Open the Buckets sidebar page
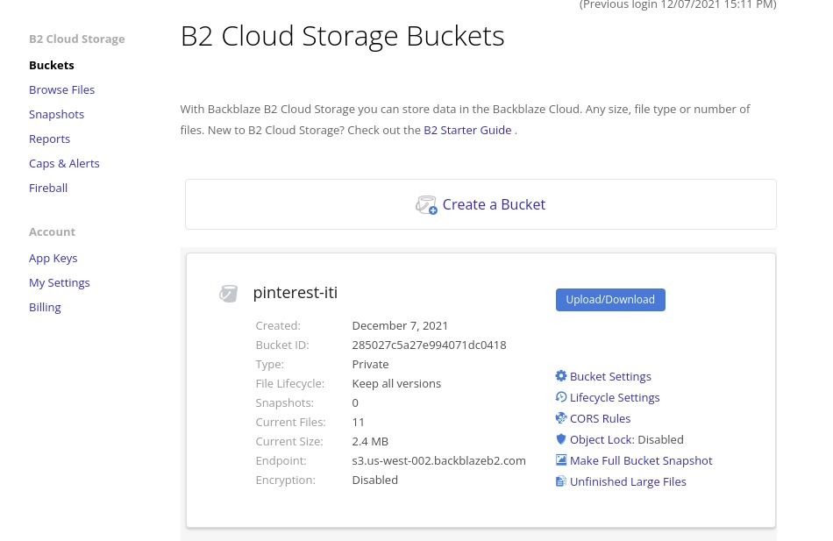The height and width of the screenshot is (541, 833). [52, 66]
